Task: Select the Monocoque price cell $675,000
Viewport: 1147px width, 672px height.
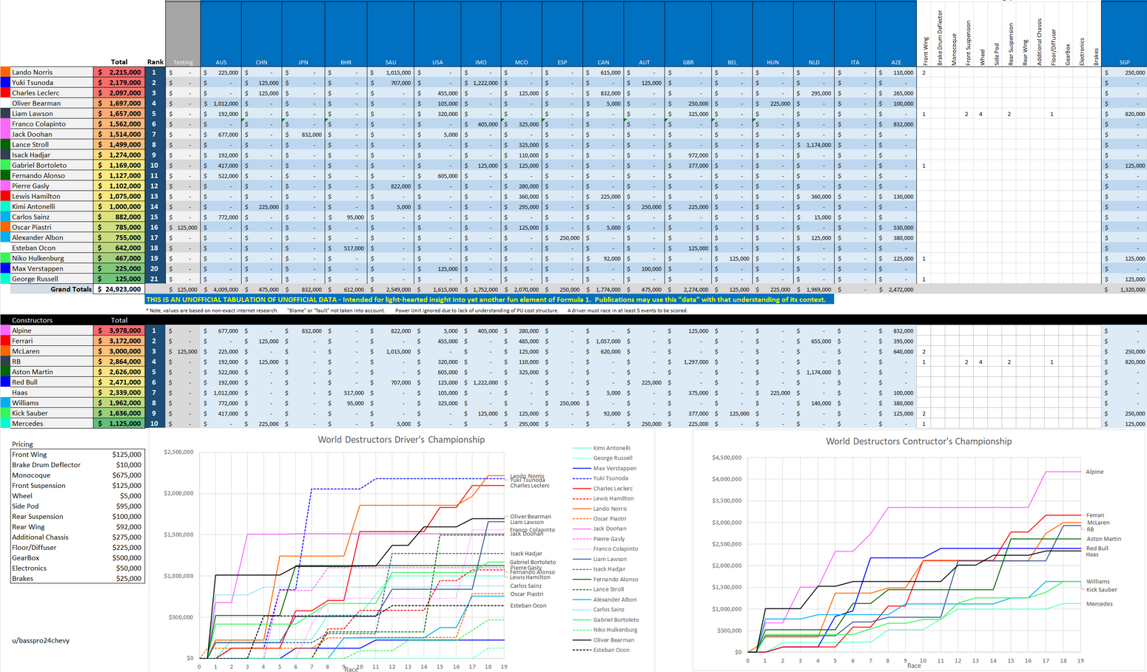Action: click(x=126, y=475)
